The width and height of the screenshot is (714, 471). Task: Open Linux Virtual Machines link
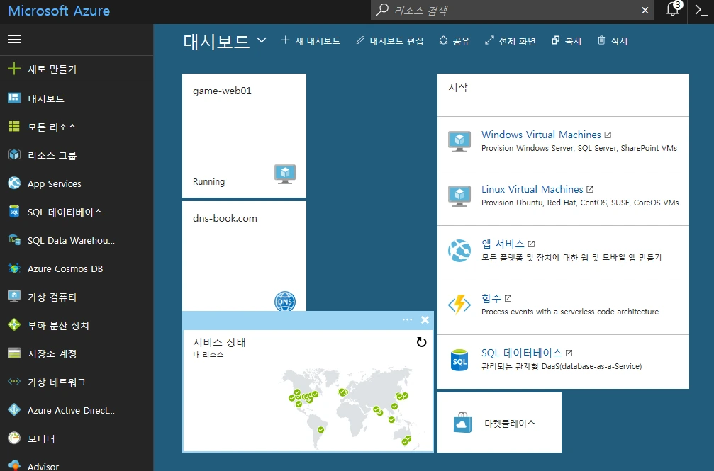pyautogui.click(x=532, y=189)
